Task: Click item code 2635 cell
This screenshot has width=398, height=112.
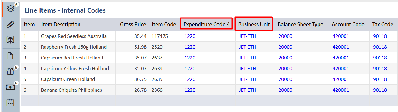Action: [157, 79]
